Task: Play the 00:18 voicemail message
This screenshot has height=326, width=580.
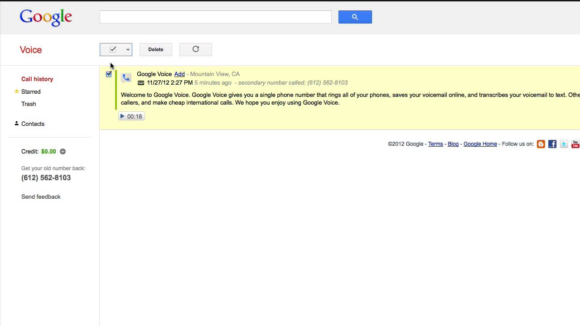Action: click(131, 116)
